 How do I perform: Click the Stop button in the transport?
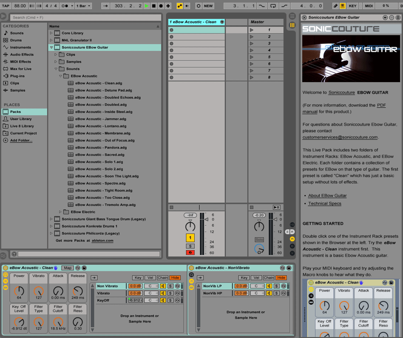(x=154, y=6)
